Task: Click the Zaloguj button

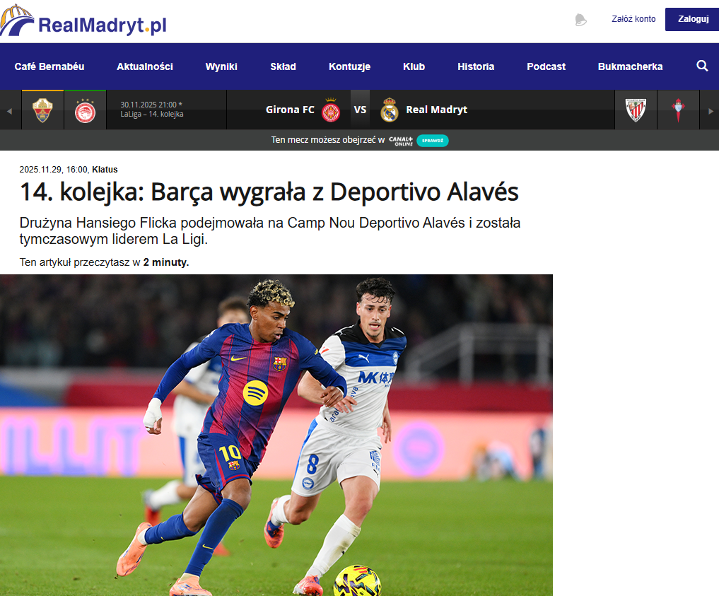Action: tap(692, 19)
